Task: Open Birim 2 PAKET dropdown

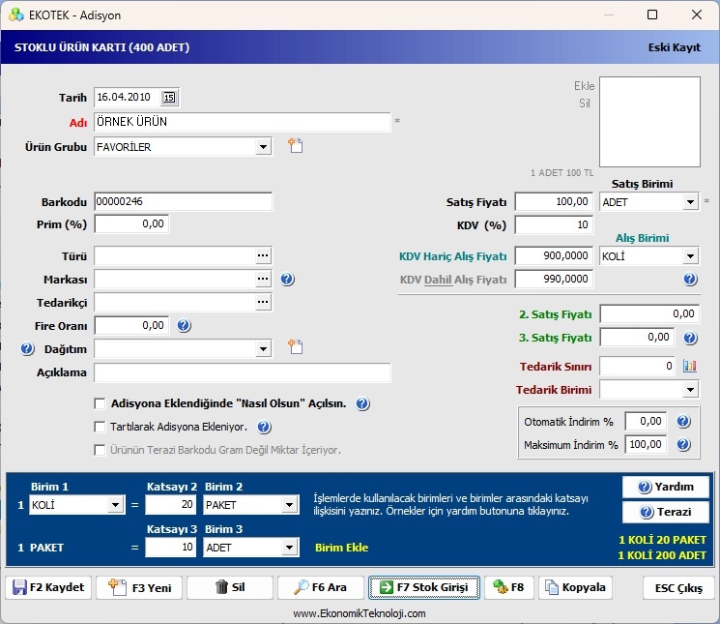Action: click(289, 505)
